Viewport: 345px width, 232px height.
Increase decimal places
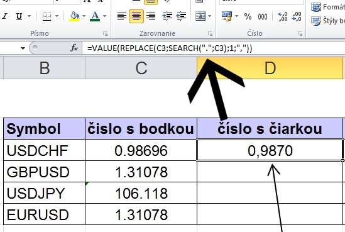click(x=283, y=16)
